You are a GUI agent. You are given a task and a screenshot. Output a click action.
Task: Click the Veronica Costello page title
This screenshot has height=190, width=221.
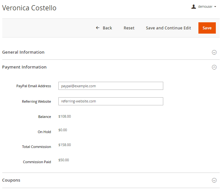click(29, 8)
